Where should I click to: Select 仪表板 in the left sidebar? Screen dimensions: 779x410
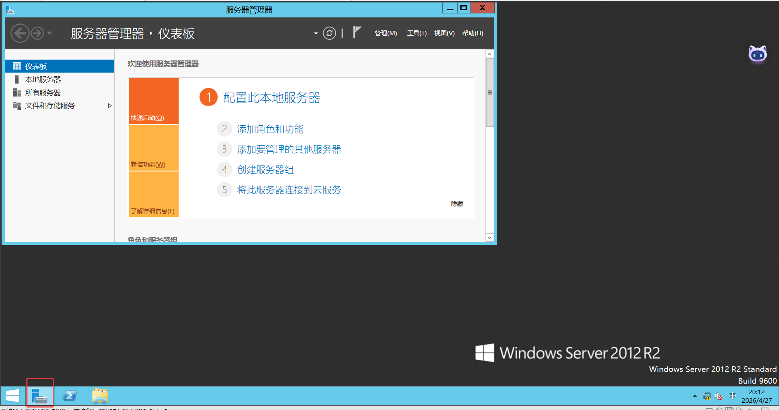[59, 66]
